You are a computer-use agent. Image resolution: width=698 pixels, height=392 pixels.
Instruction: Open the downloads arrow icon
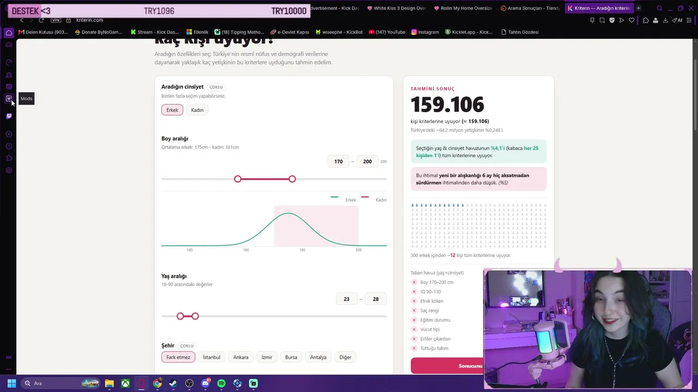coord(665,20)
